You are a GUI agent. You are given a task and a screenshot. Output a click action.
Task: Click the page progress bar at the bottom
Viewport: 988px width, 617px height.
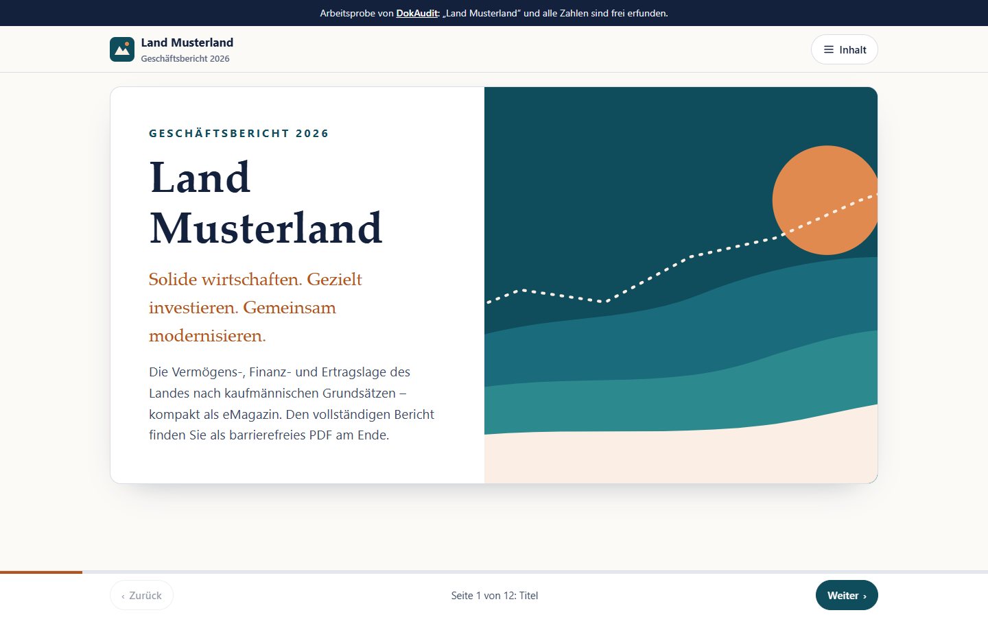tap(494, 572)
